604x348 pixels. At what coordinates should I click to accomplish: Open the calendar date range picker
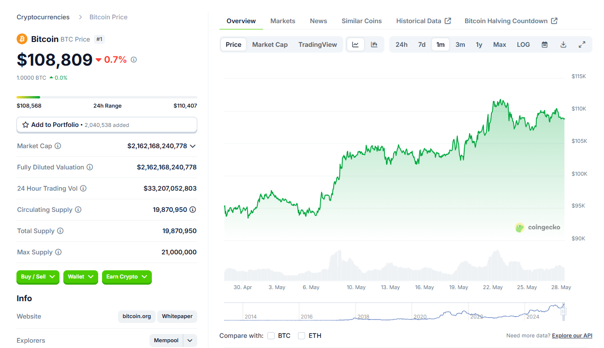(x=545, y=44)
